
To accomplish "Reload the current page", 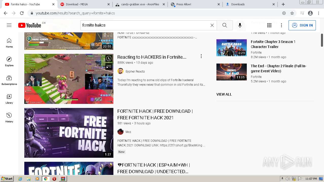I will [x=22, y=13].
